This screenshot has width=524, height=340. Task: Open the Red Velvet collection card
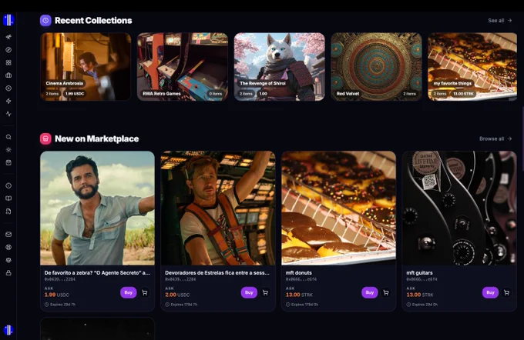(376, 66)
